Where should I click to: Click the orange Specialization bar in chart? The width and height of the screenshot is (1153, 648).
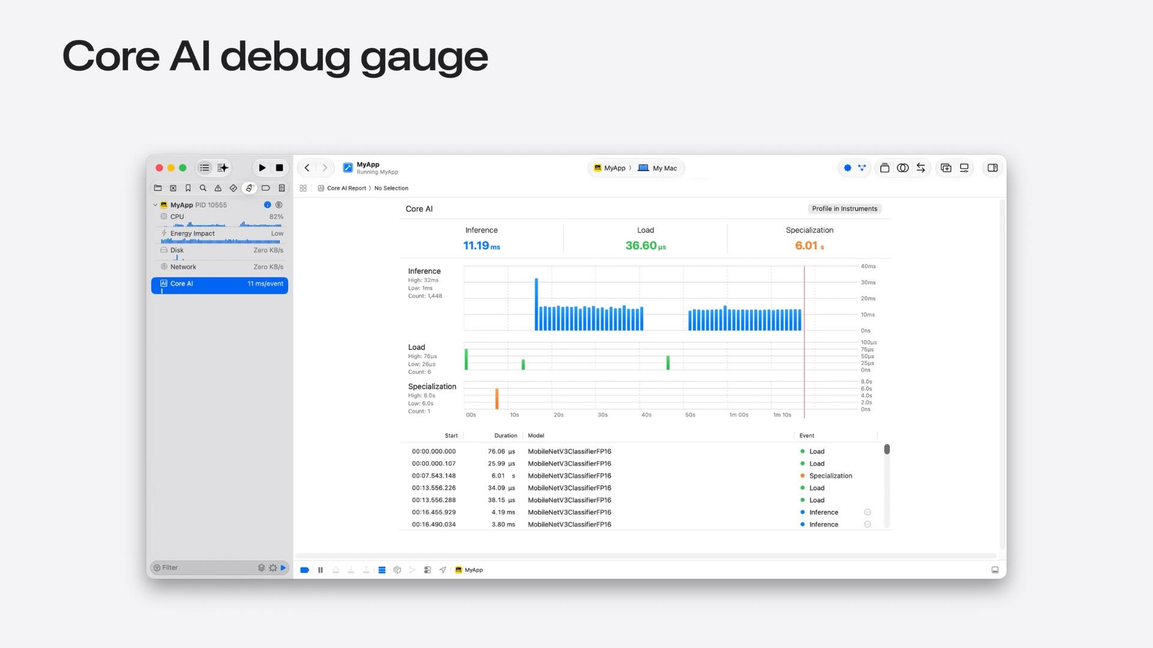[497, 398]
